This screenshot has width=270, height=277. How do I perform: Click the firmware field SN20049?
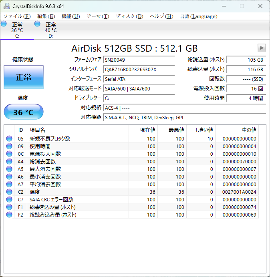coord(139,60)
